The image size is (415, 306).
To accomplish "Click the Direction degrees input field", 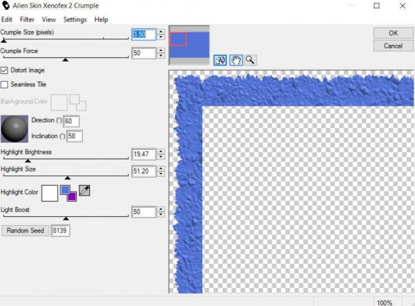I will click(x=72, y=122).
